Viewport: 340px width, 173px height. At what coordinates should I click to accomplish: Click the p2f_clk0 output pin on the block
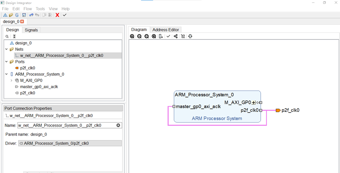[x=261, y=110]
